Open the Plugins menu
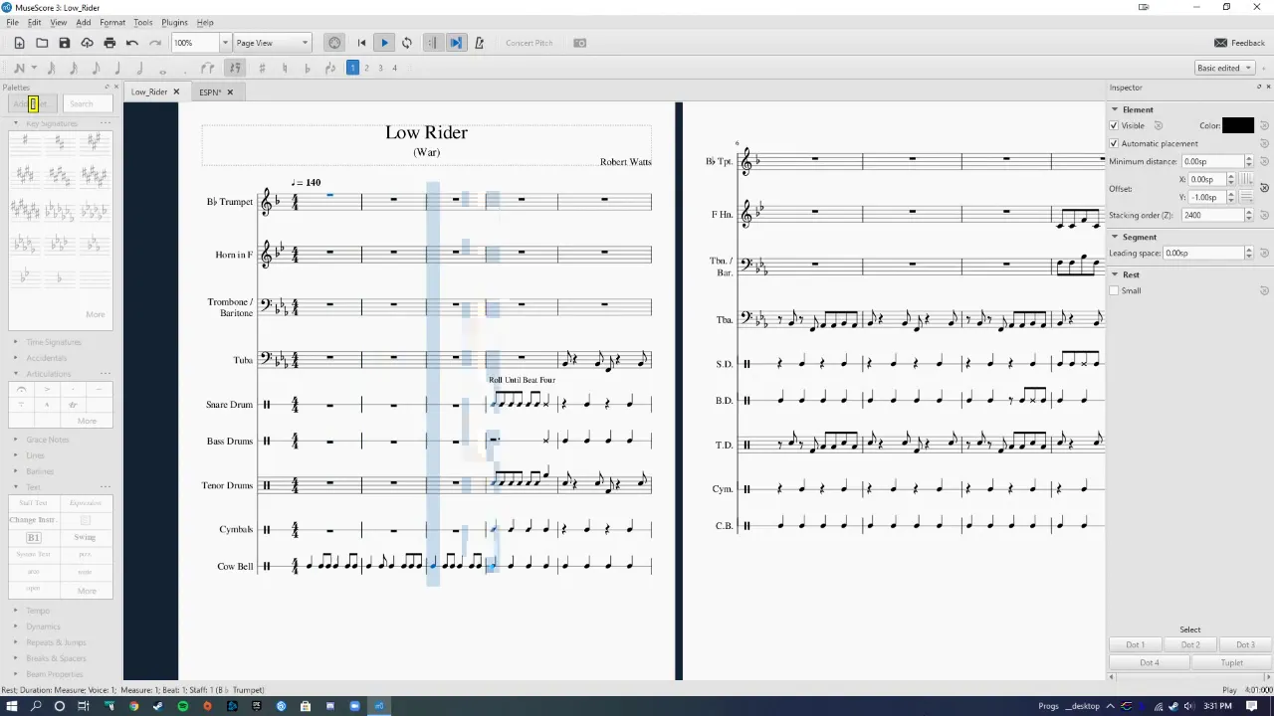The image size is (1274, 716). (174, 22)
